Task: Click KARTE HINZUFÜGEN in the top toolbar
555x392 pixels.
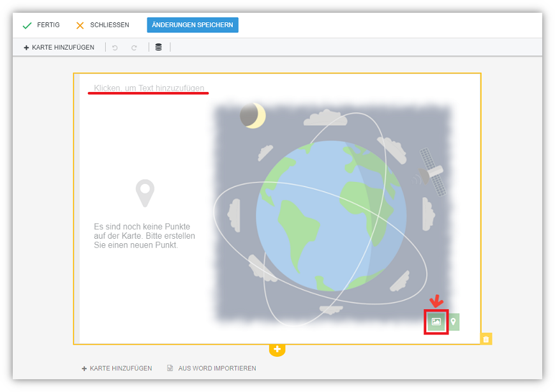Action: click(59, 47)
